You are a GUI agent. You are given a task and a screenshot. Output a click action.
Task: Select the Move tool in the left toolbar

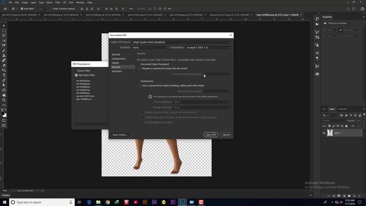tap(4, 25)
